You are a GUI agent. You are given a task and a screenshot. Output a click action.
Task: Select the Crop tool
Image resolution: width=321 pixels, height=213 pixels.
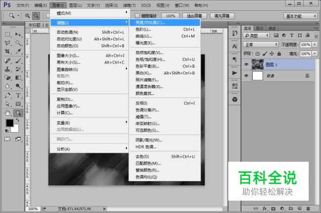[x=7, y=51]
